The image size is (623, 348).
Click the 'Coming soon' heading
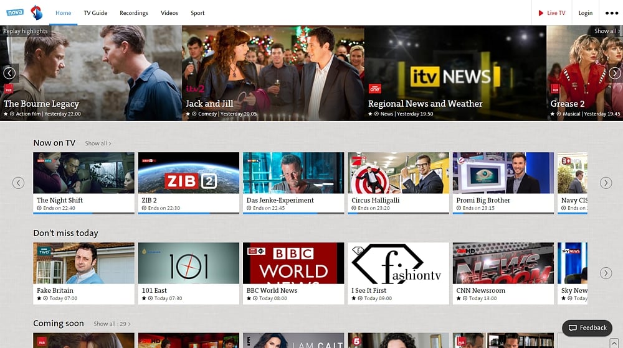click(59, 323)
